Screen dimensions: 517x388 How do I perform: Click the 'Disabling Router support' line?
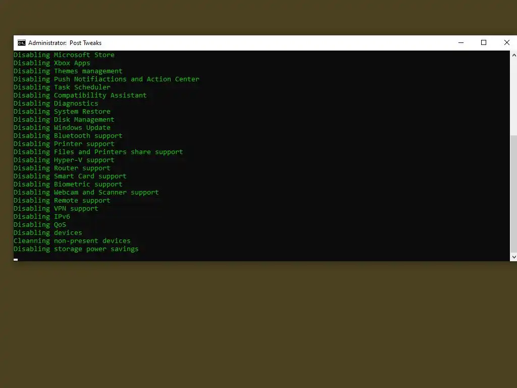click(x=62, y=168)
